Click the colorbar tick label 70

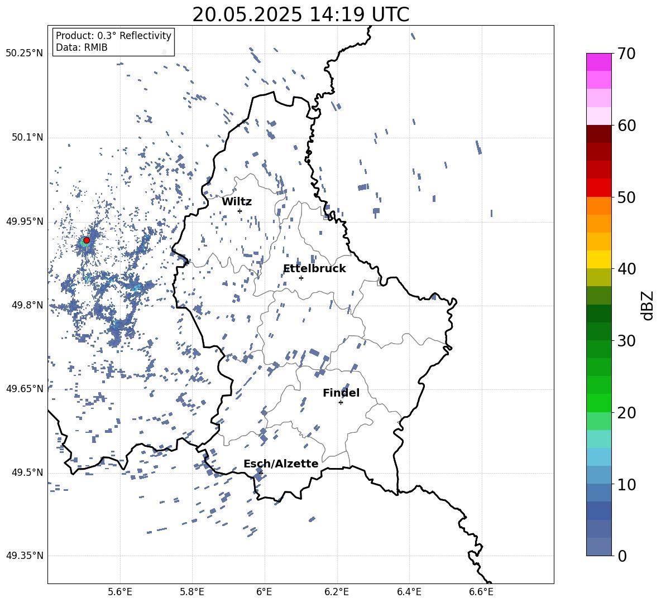coord(626,54)
